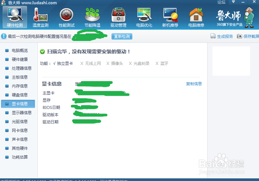The image size is (259, 181).
Task: Select 其他硬件 in sidebar
Action: 20,148
